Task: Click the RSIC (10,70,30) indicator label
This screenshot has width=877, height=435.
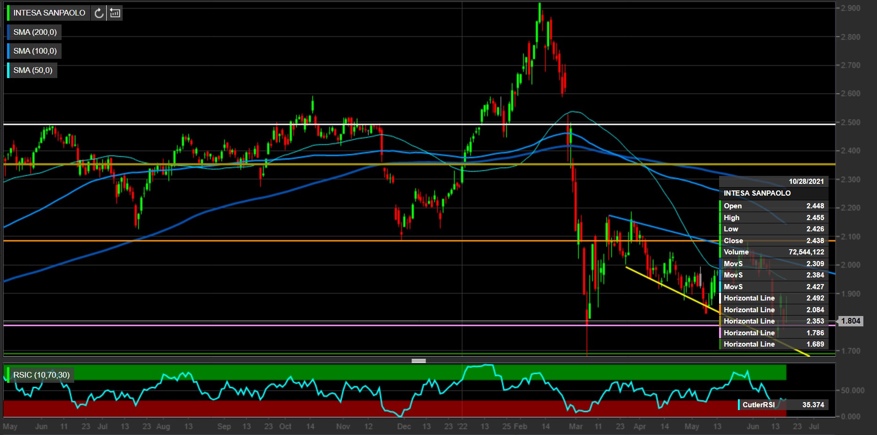Action: click(x=41, y=375)
